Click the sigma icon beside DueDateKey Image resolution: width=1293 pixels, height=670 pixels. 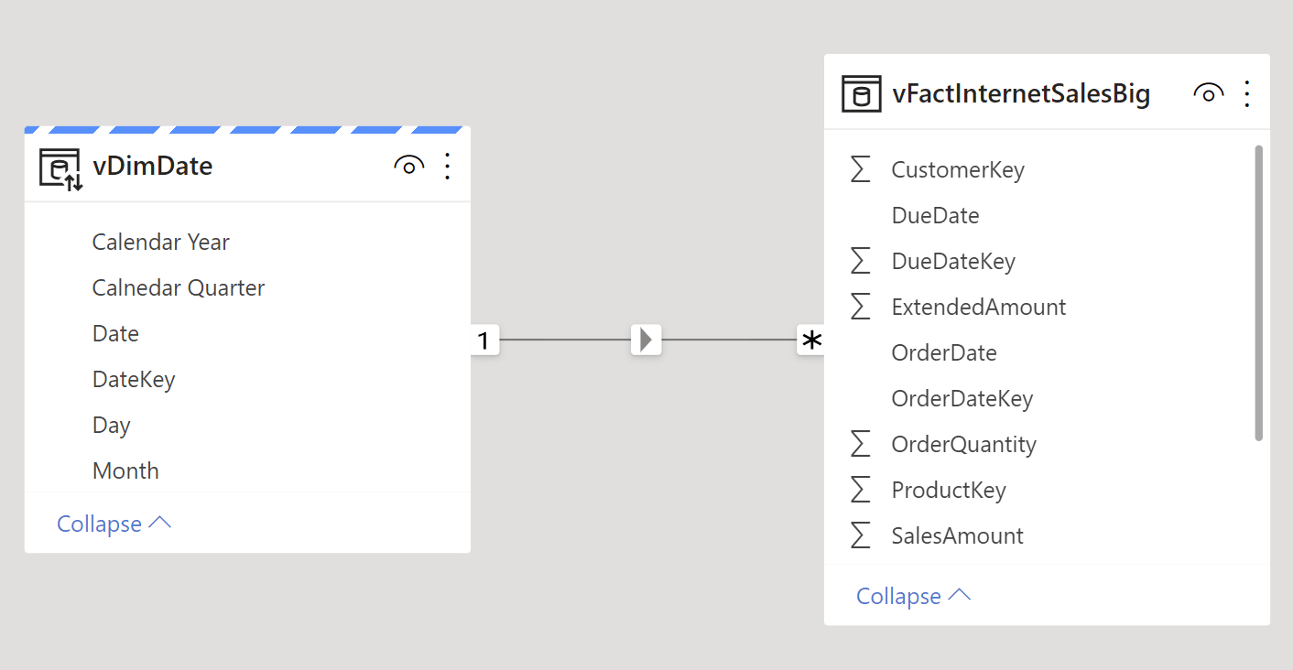(860, 260)
